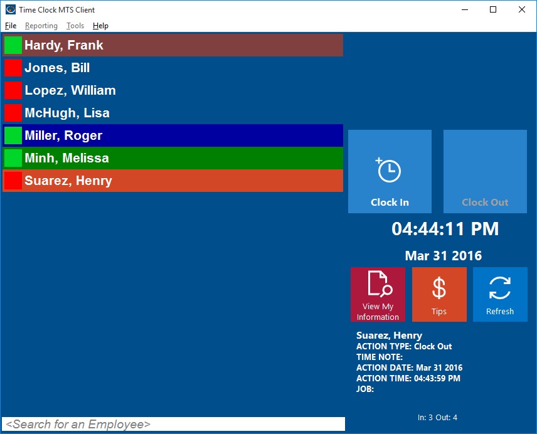Click the Time Clock MTS app icon
This screenshot has width=537, height=434.
(x=11, y=9)
